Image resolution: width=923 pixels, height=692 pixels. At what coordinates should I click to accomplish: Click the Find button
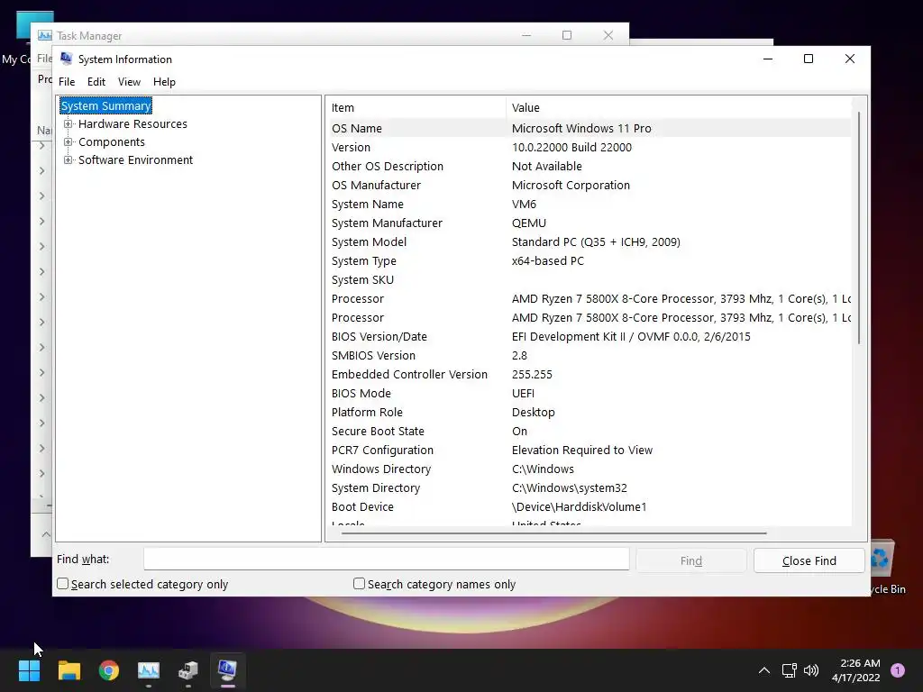pyautogui.click(x=691, y=560)
